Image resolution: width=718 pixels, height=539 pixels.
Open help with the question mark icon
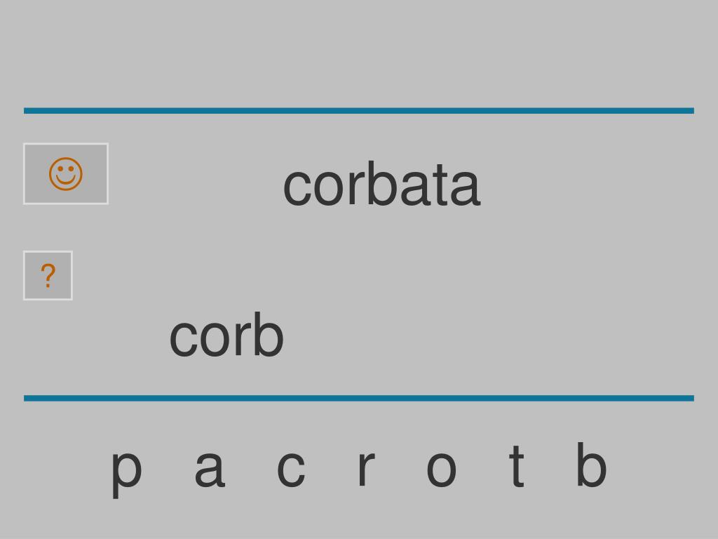tap(48, 275)
